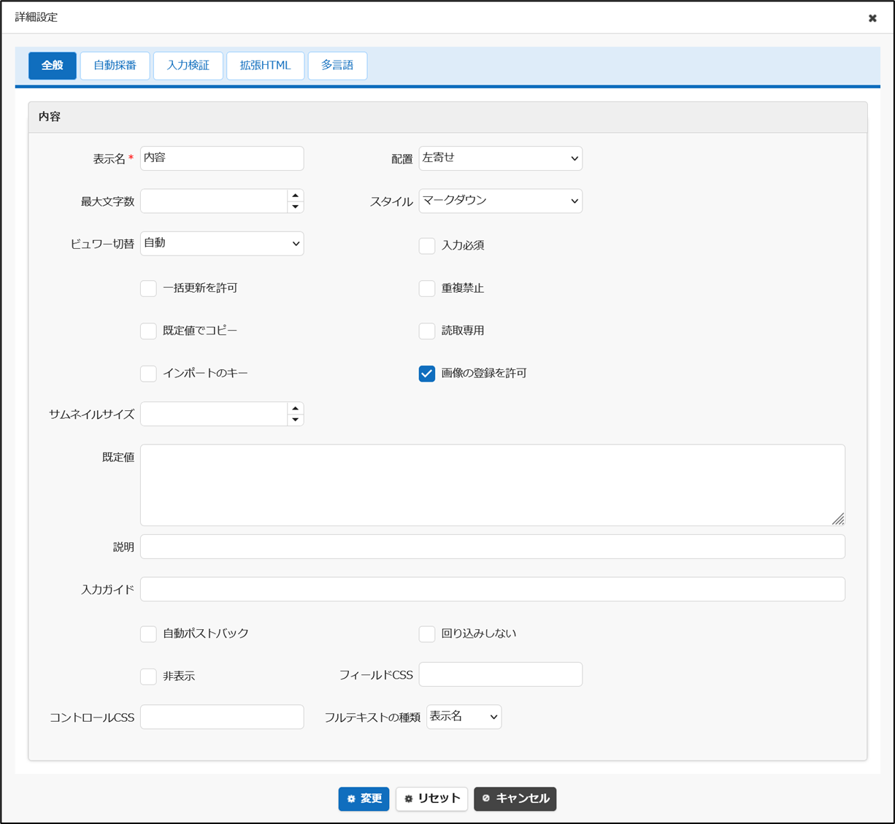Switch to the 自動採番 tab
Image resolution: width=895 pixels, height=824 pixels.
pos(115,66)
